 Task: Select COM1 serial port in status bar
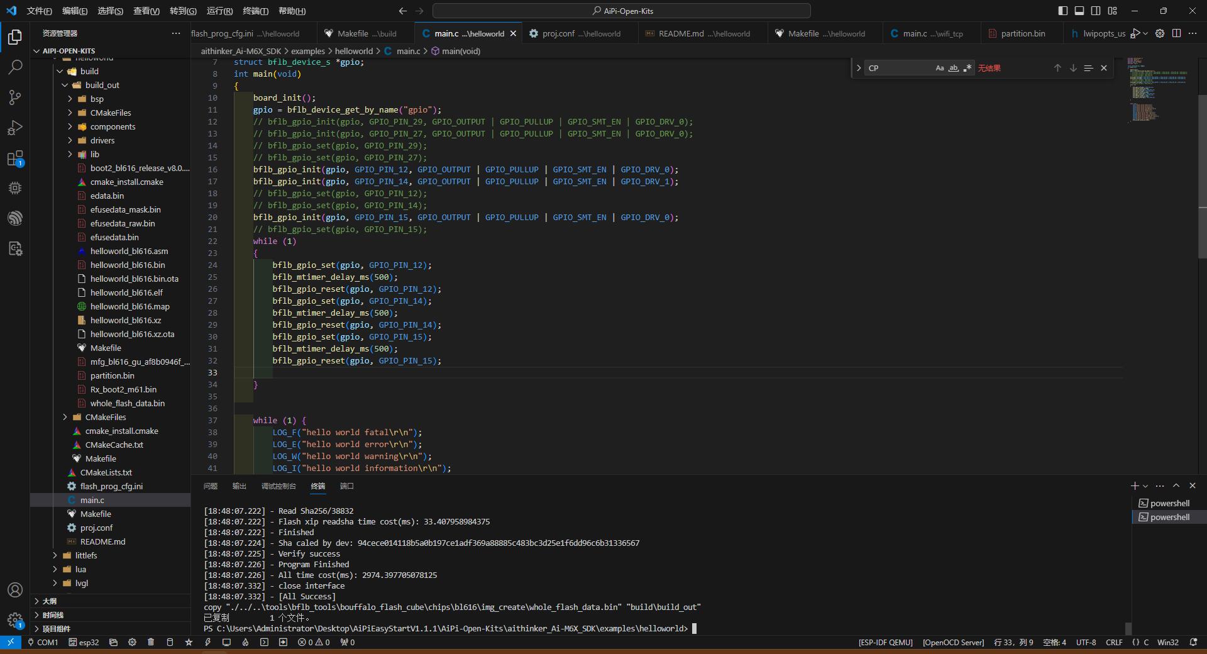[42, 642]
